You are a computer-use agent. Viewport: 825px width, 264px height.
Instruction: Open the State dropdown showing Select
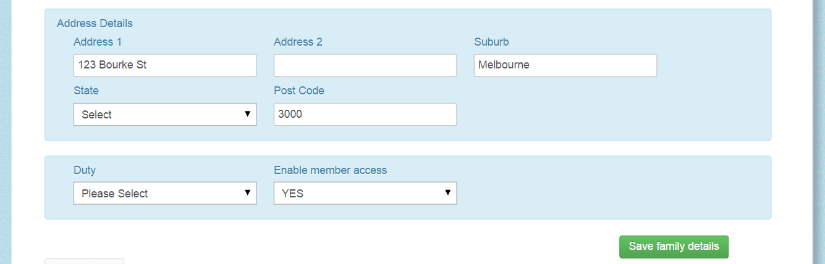pyautogui.click(x=165, y=114)
